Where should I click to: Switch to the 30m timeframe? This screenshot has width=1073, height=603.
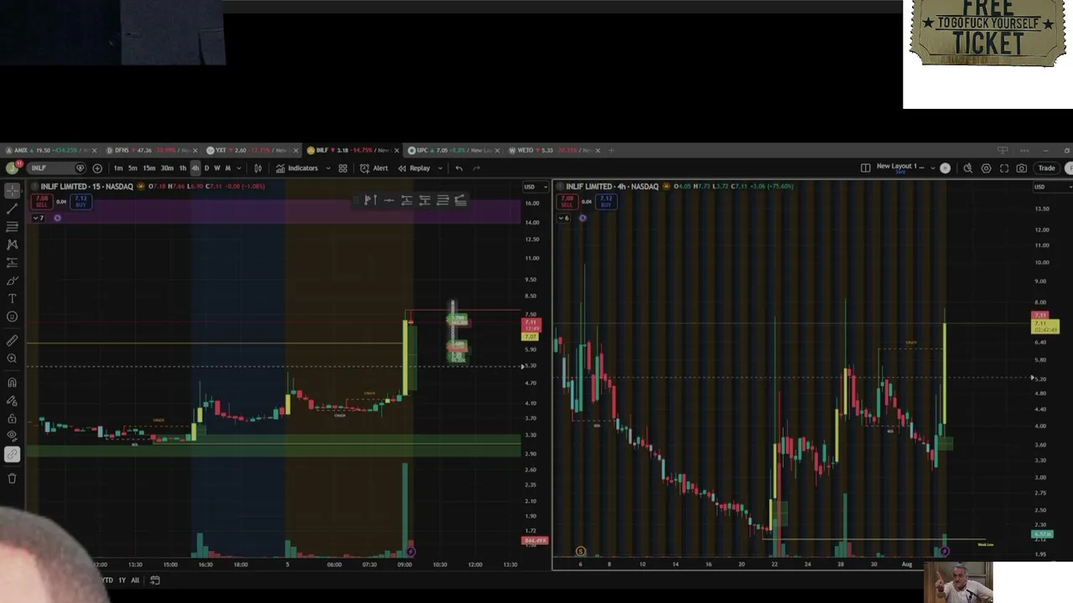click(x=167, y=168)
